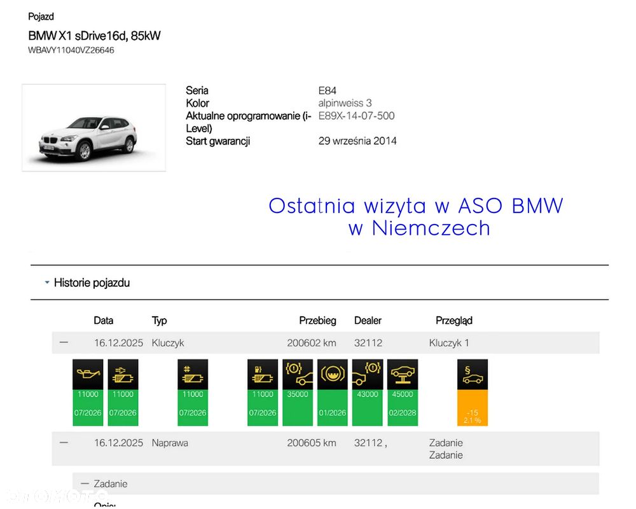Click the white BMW X1 vehicle thumbnail
Image resolution: width=636 pixels, height=509 pixels.
click(93, 127)
